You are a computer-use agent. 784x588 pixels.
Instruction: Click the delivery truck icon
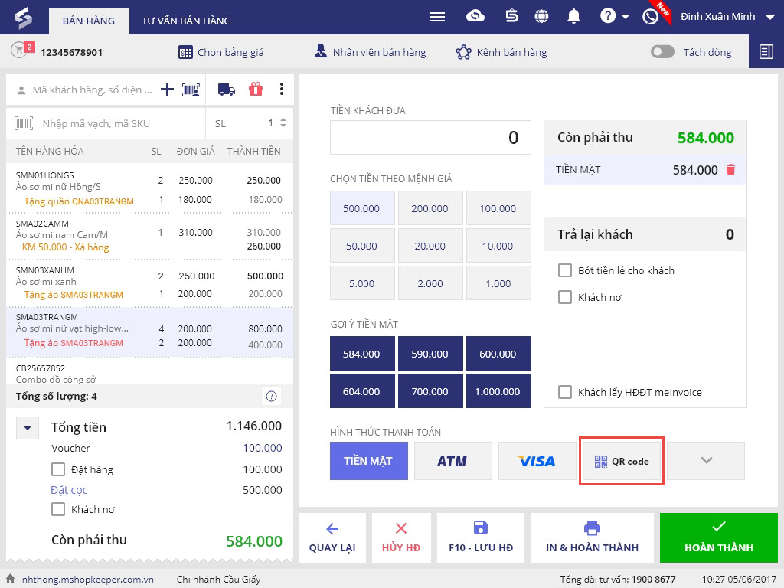pos(227,90)
